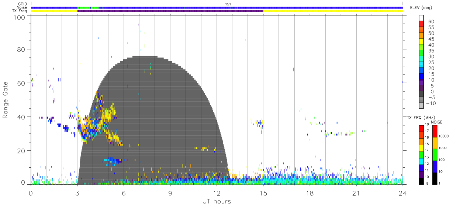Click x-axis tick label '3'

[77, 193]
